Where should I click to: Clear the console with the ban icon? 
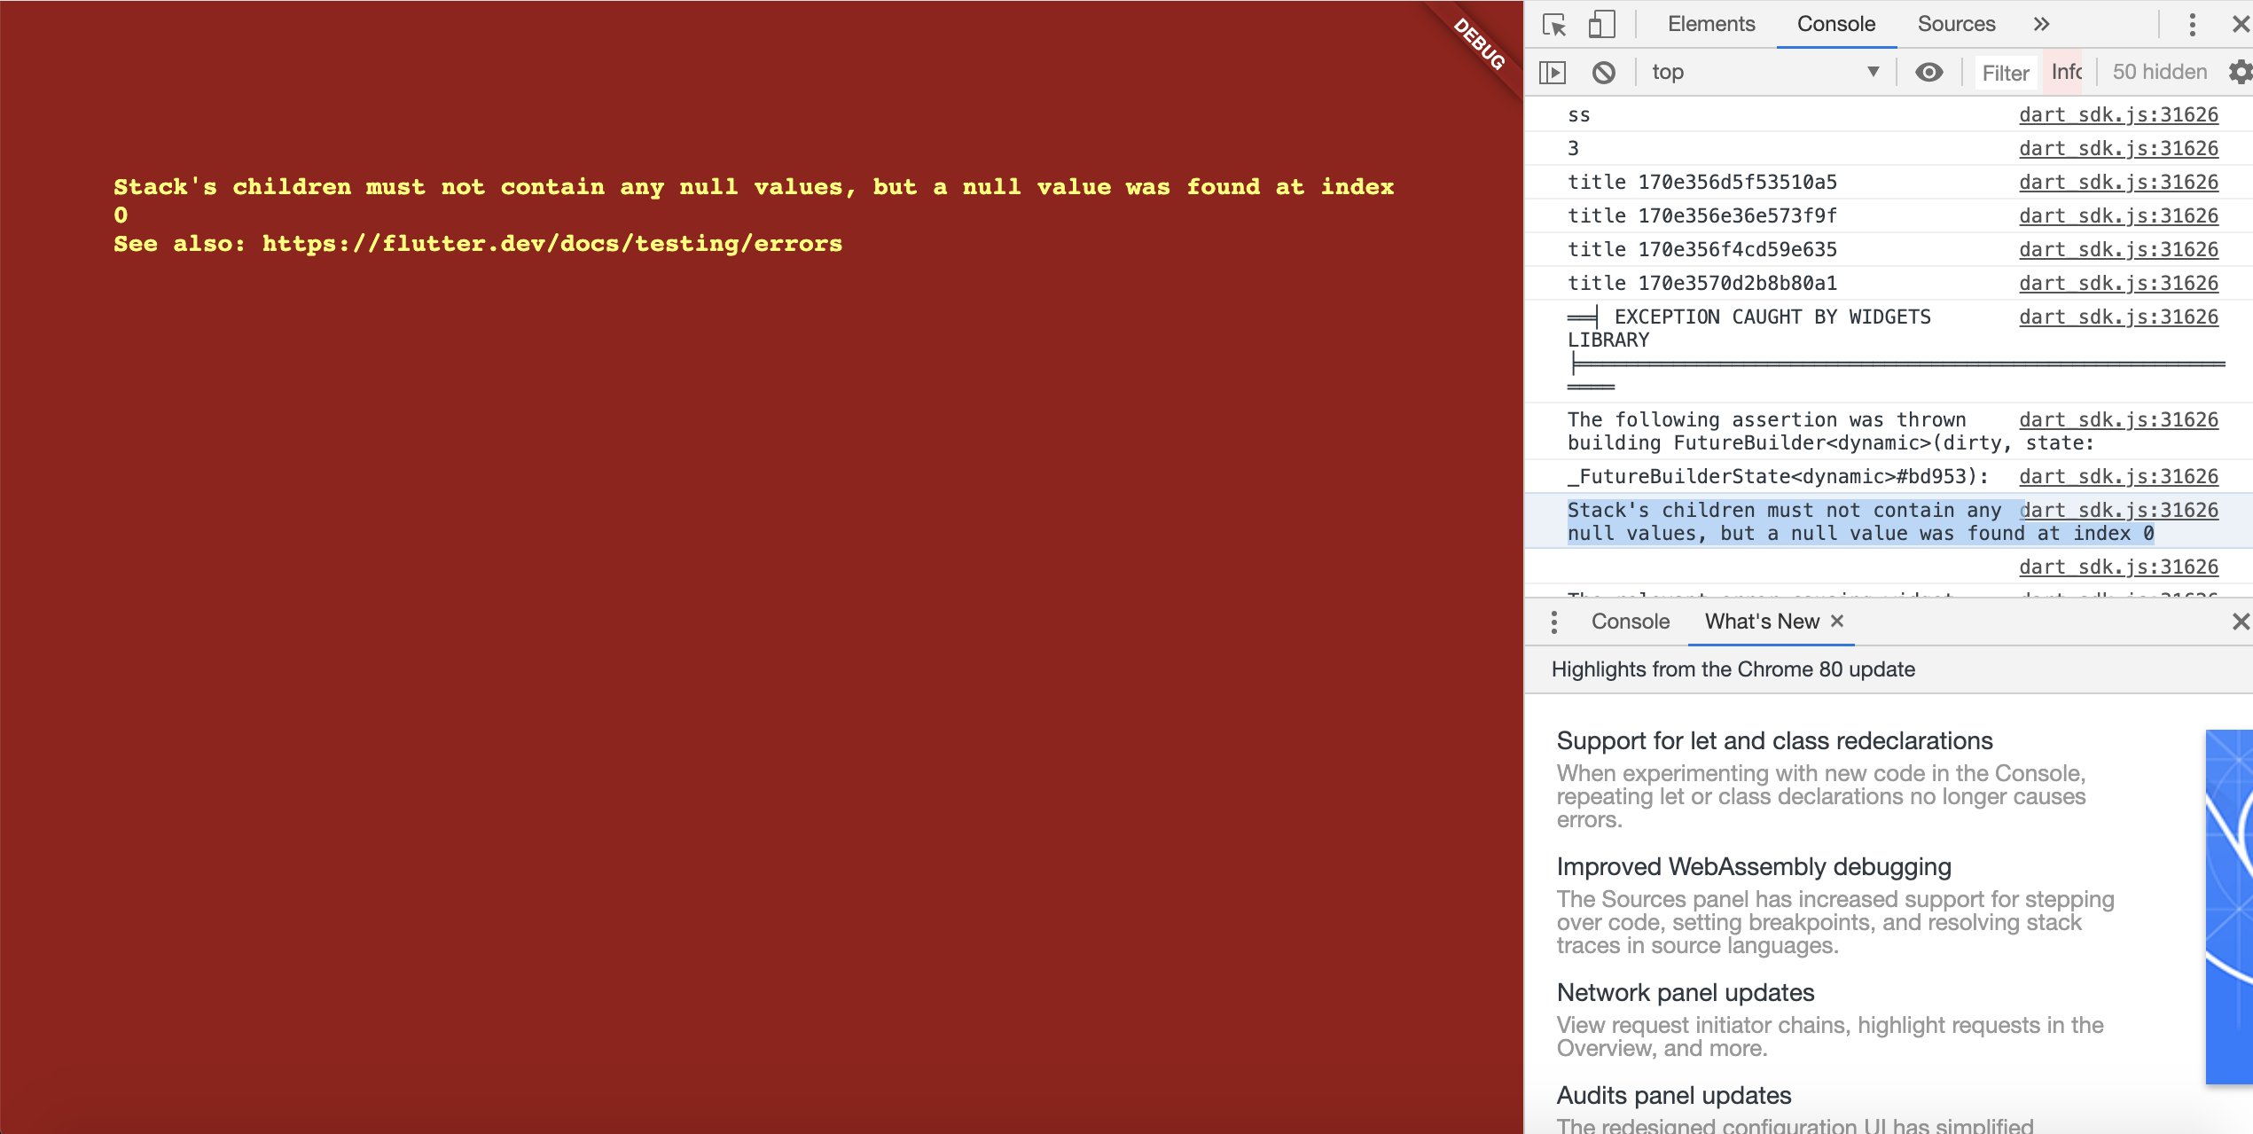coord(1604,72)
